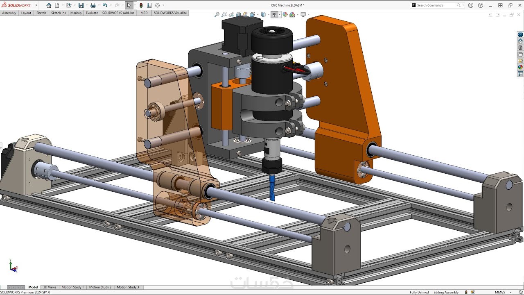
Task: Click Apply Scene icon
Action: pos(292,15)
